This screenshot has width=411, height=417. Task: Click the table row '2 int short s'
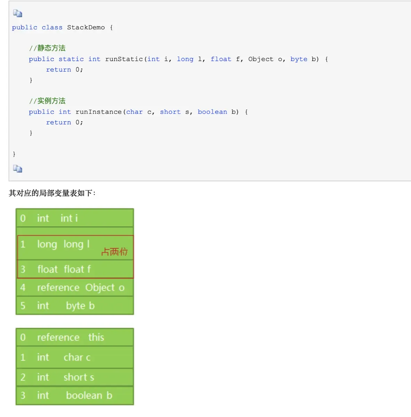(75, 377)
